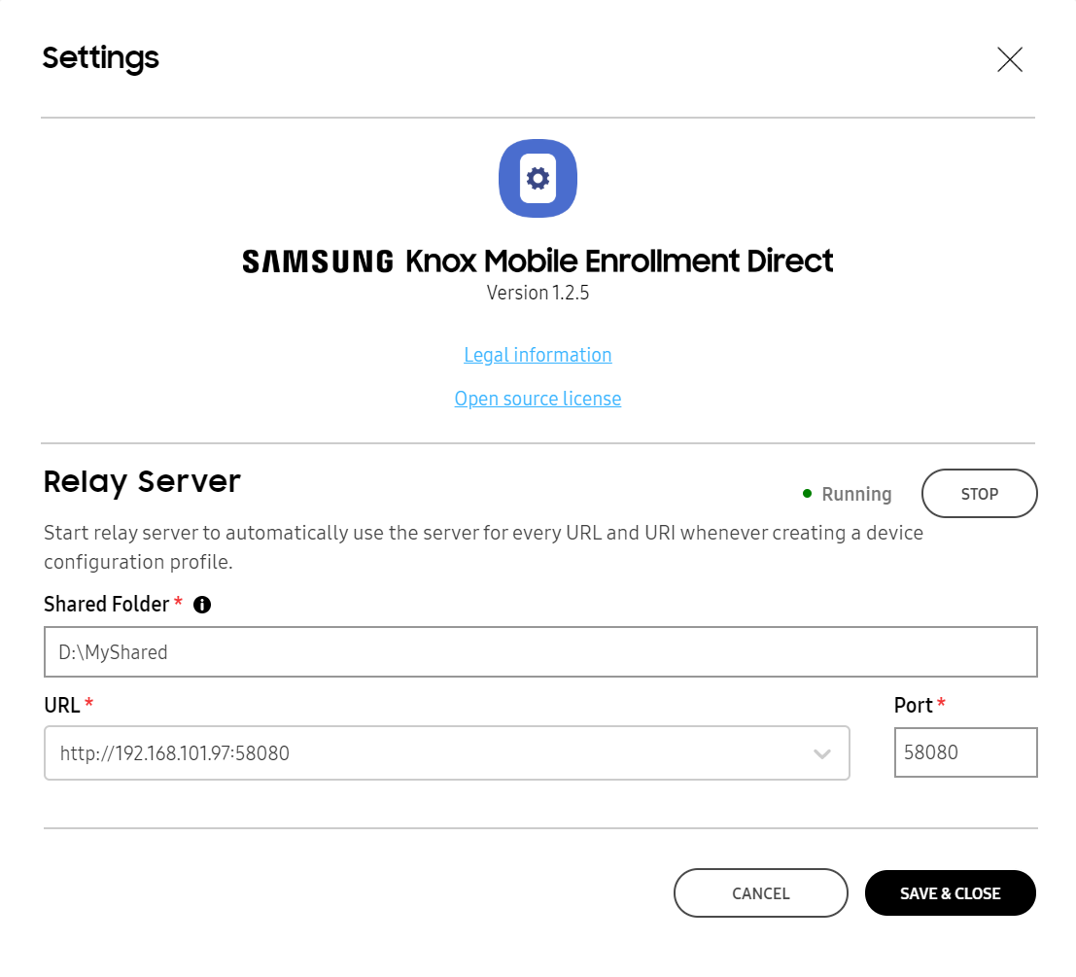Click the Knox Mobile Enrollment gear app icon
Viewport: 1076px width, 977px height.
[538, 178]
